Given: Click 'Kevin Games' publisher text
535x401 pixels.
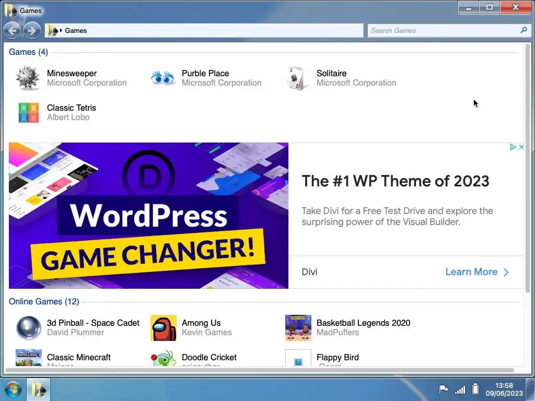Looking at the screenshot, I should [x=207, y=333].
